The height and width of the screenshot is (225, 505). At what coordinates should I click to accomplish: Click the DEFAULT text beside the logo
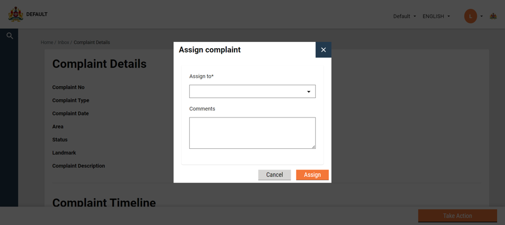click(x=37, y=15)
